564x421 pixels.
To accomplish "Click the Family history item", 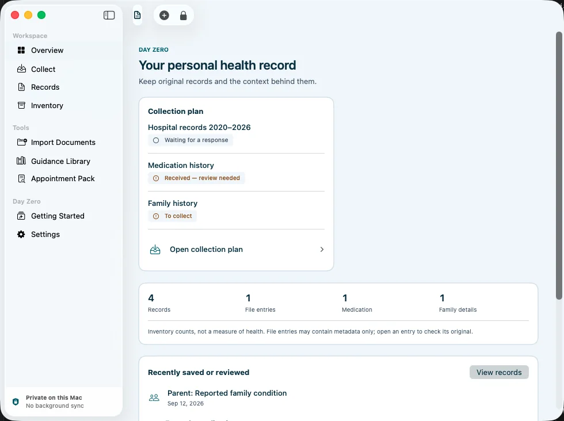I will coord(173,204).
